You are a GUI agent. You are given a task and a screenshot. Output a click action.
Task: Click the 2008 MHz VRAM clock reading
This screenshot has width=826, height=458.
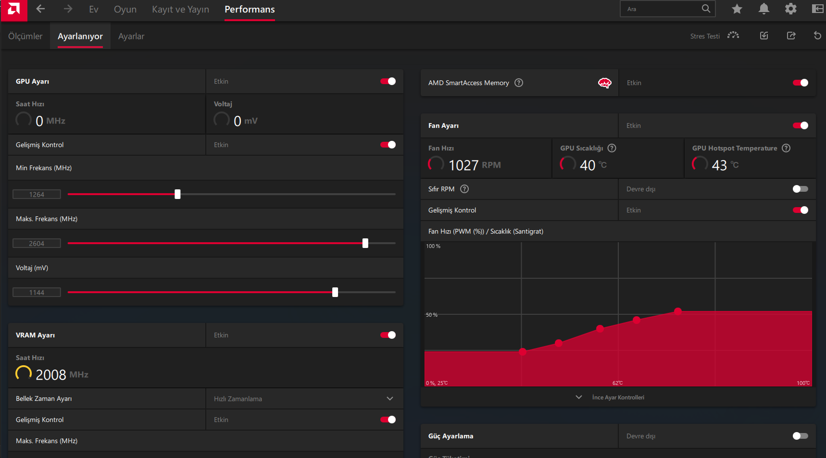pyautogui.click(x=62, y=374)
